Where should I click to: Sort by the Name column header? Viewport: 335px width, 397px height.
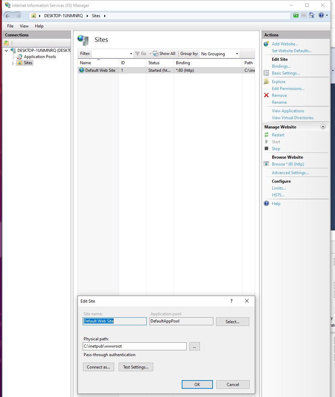[x=98, y=63]
